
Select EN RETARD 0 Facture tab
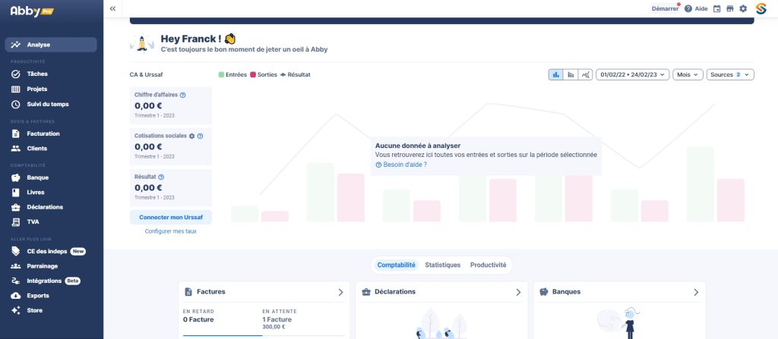coord(223,321)
